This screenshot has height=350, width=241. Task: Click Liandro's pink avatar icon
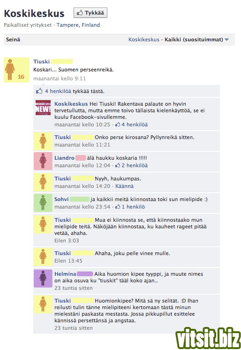coord(43,161)
